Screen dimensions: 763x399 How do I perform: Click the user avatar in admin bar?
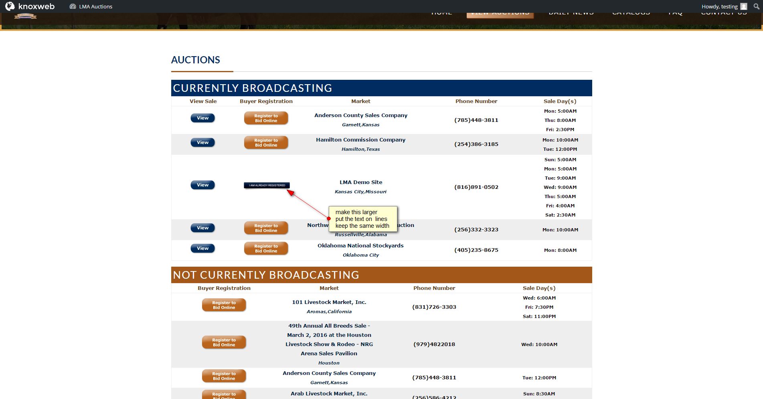(744, 6)
